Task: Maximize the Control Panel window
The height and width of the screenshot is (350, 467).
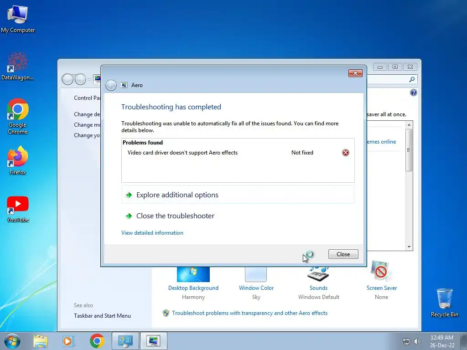Action: click(x=395, y=67)
